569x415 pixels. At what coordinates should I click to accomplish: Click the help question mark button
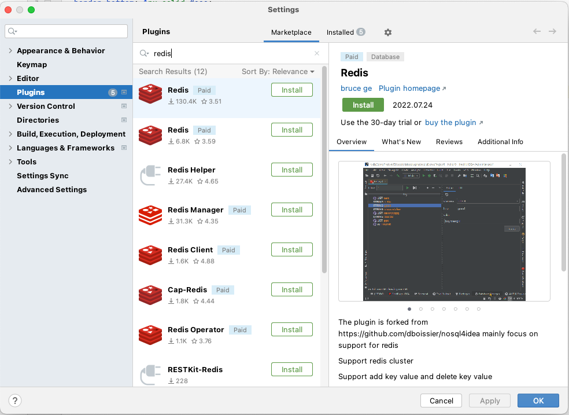(x=15, y=401)
